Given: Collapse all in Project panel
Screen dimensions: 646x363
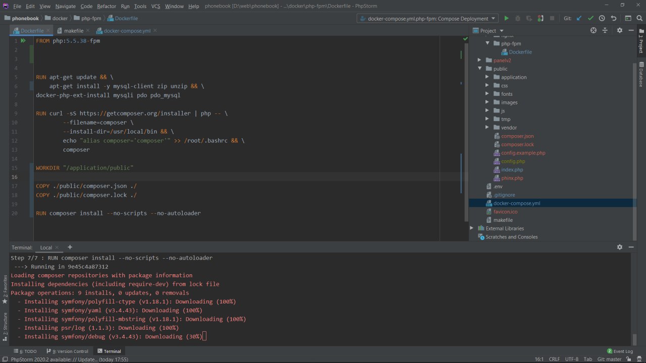Looking at the screenshot, I should [606, 30].
